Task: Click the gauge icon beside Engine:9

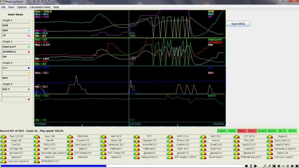Action: [270, 136]
